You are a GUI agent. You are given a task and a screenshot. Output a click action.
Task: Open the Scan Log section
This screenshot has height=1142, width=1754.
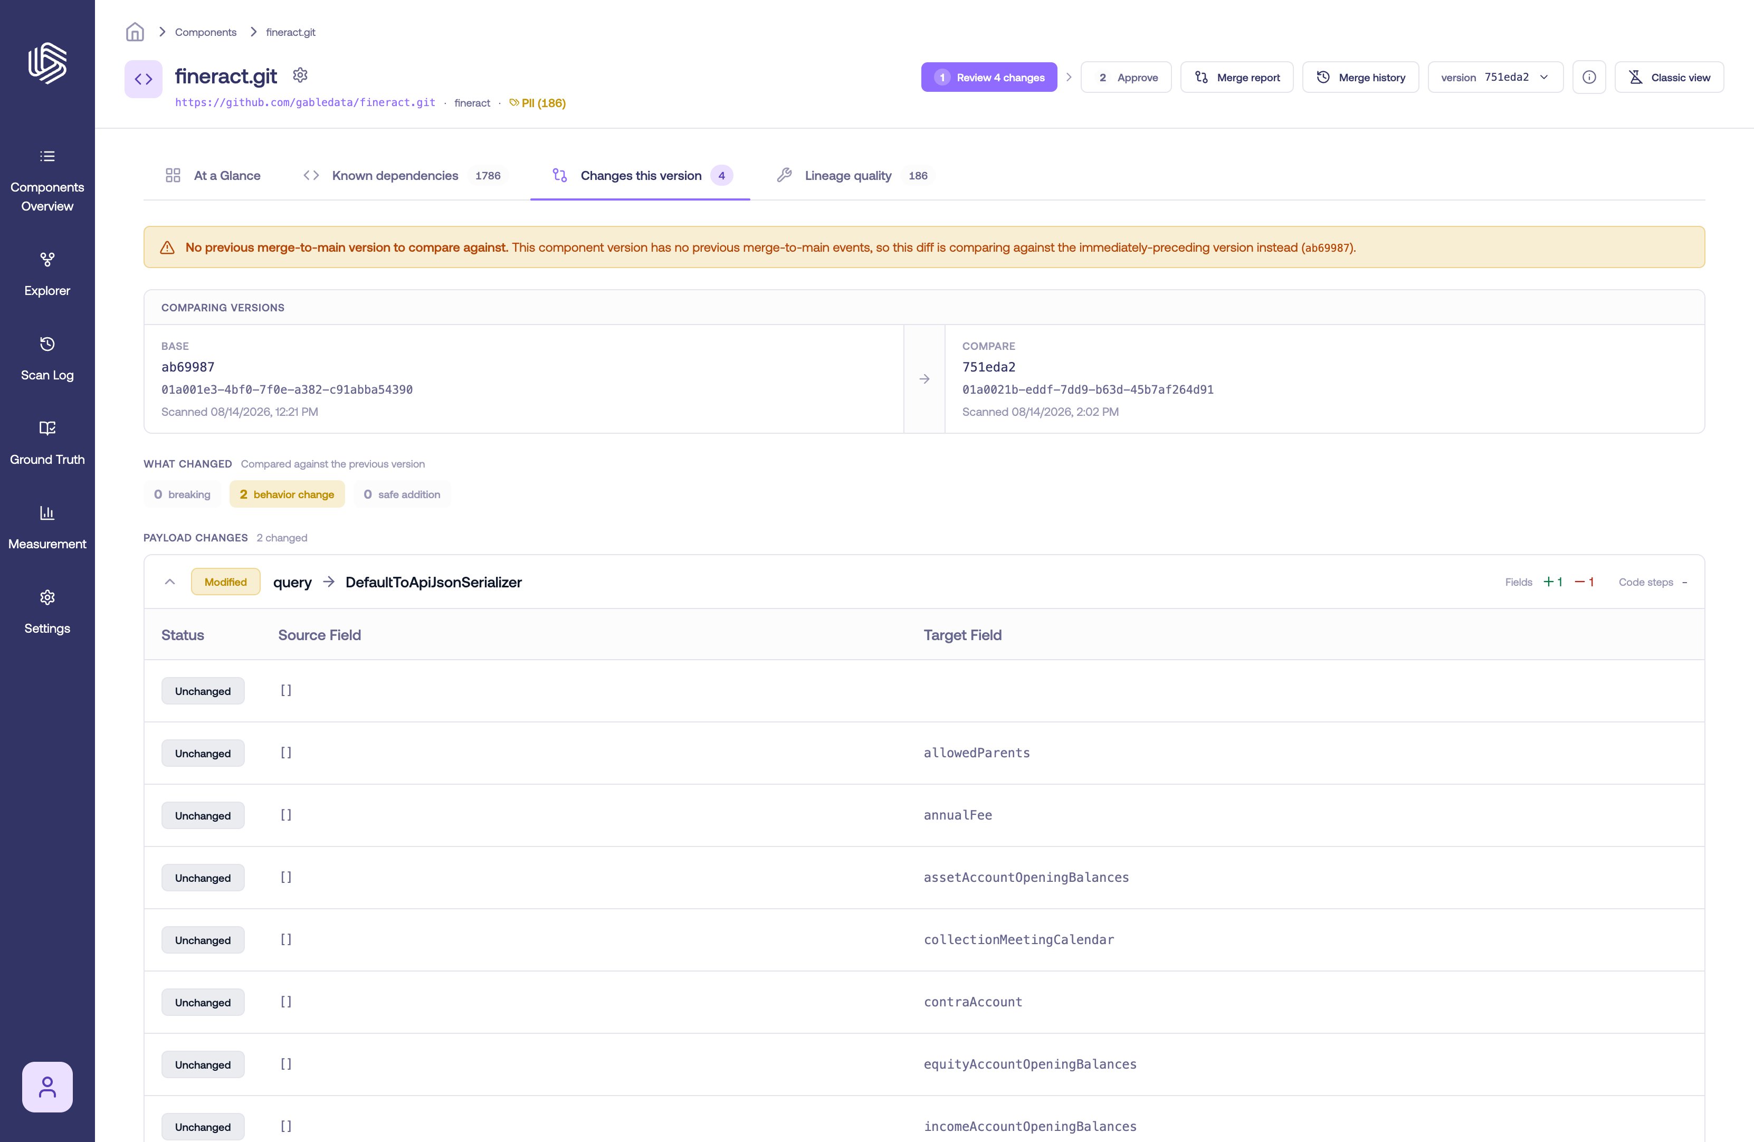click(x=47, y=358)
